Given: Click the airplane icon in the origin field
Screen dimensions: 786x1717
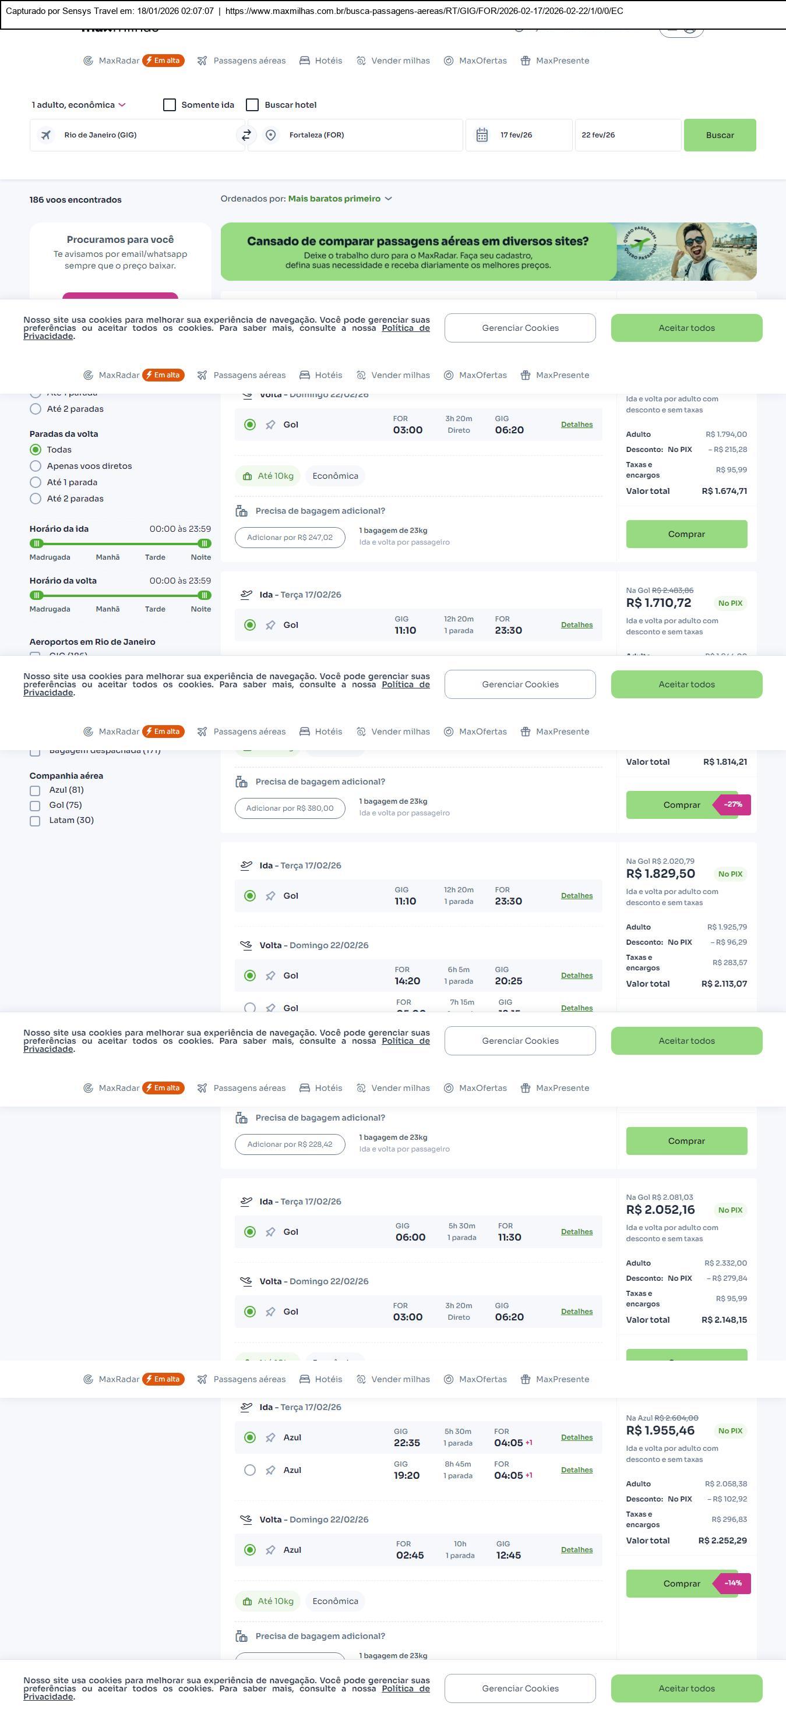Looking at the screenshot, I should pyautogui.click(x=46, y=135).
